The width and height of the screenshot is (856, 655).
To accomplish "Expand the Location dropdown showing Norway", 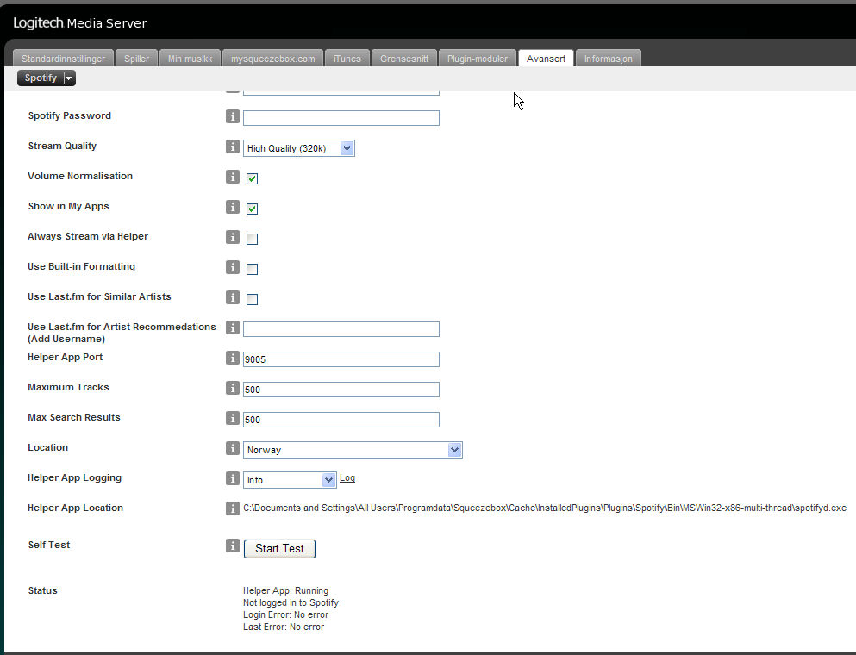I will pyautogui.click(x=353, y=450).
